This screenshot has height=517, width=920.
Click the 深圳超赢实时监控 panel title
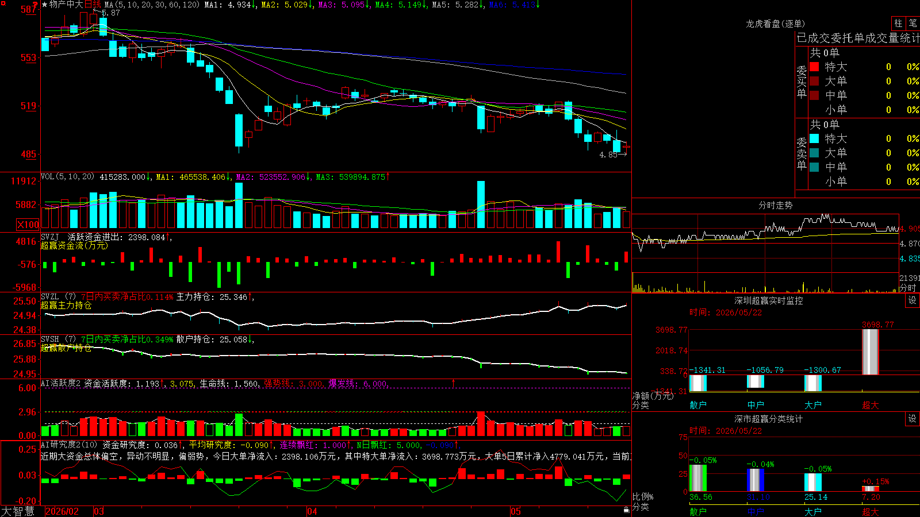[768, 300]
